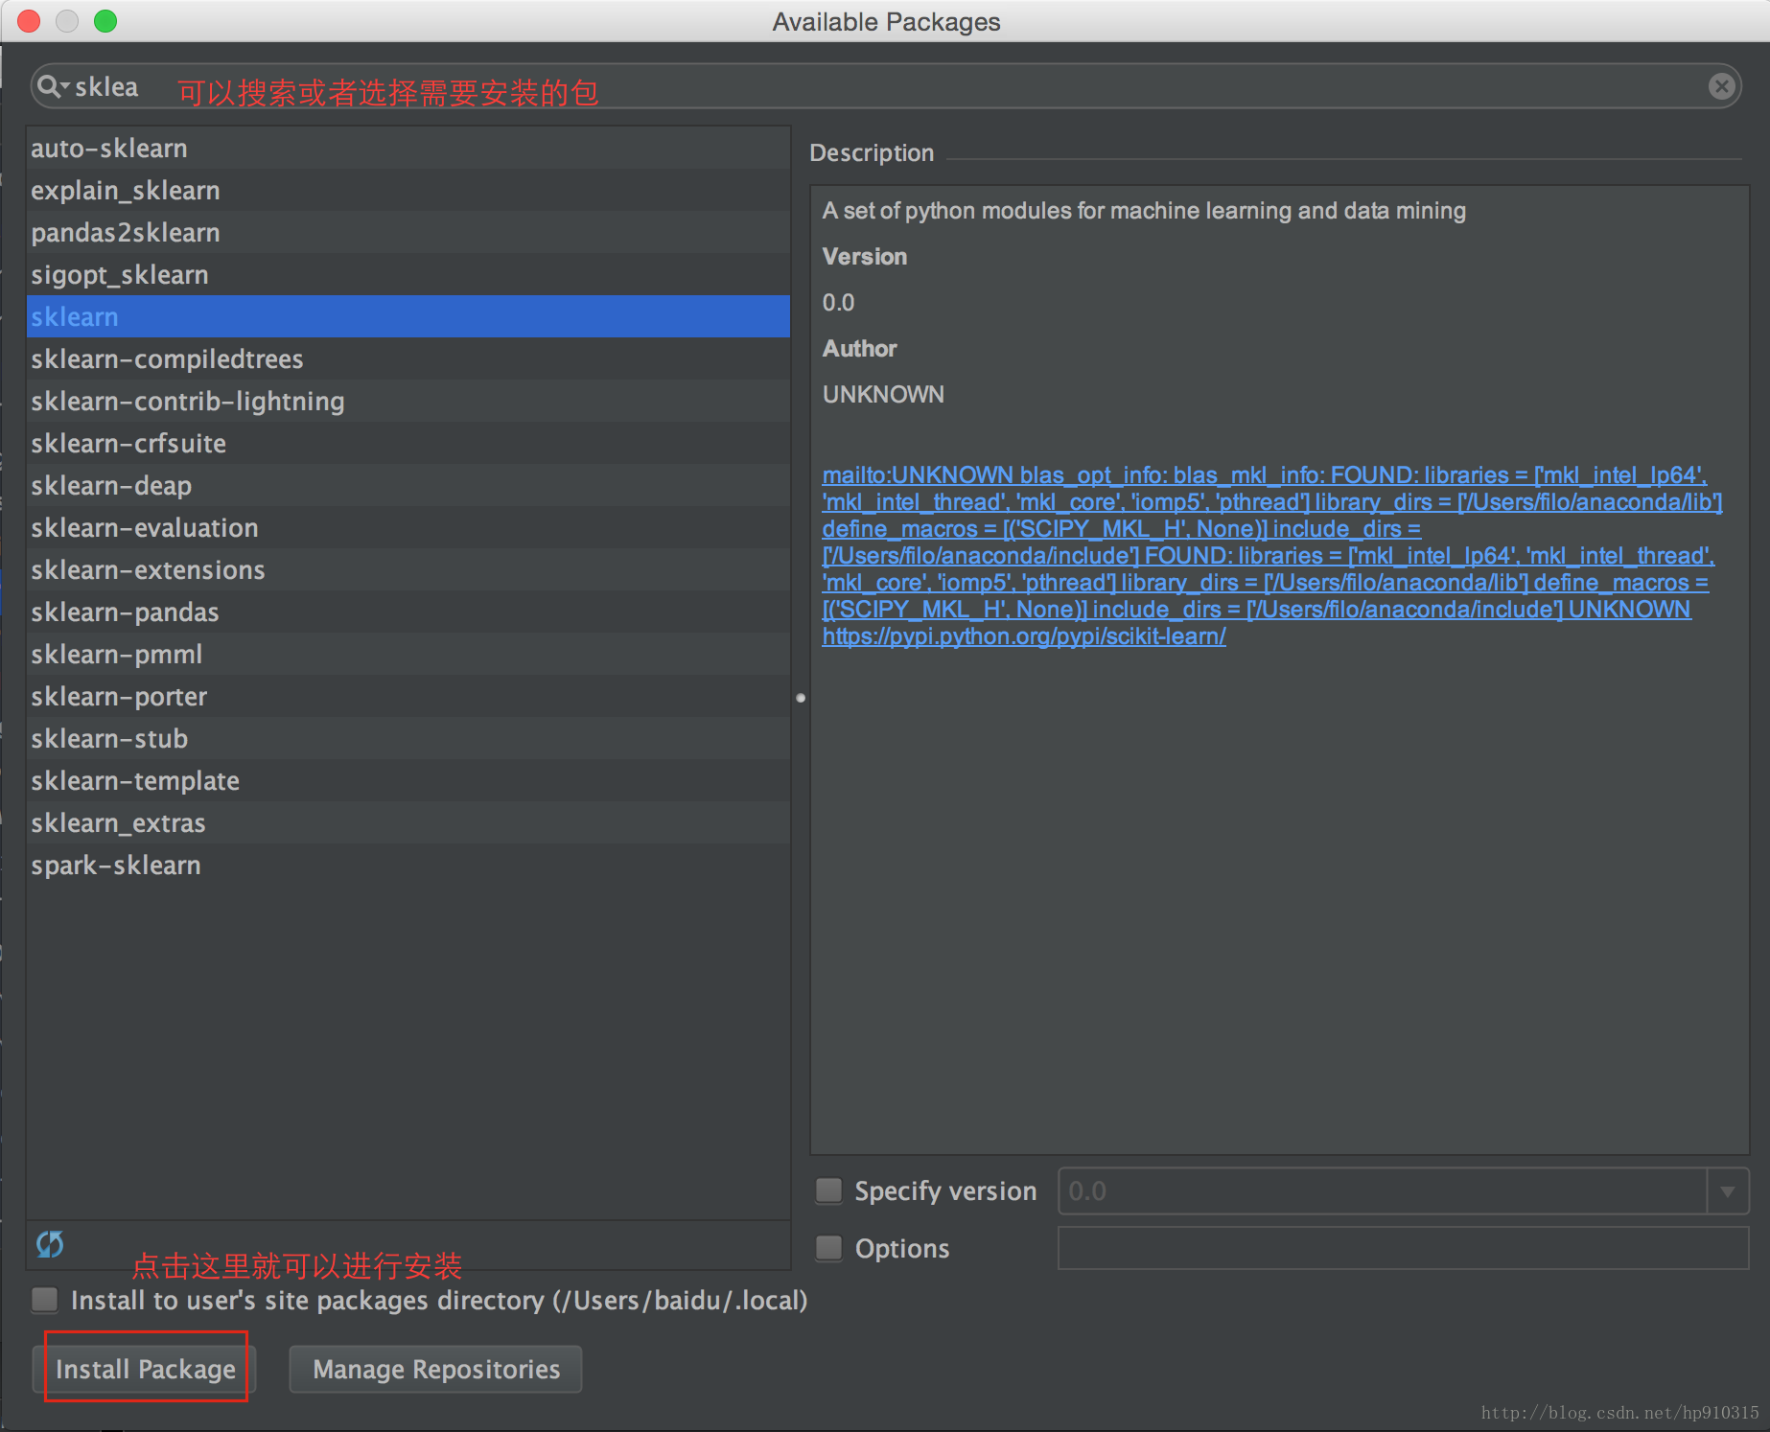Open Manage Repositories

click(436, 1369)
